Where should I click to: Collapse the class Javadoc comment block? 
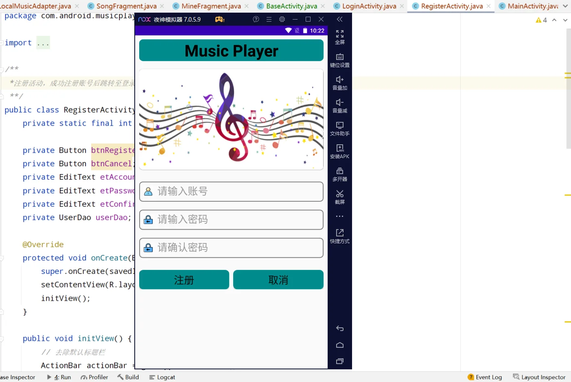[2, 69]
